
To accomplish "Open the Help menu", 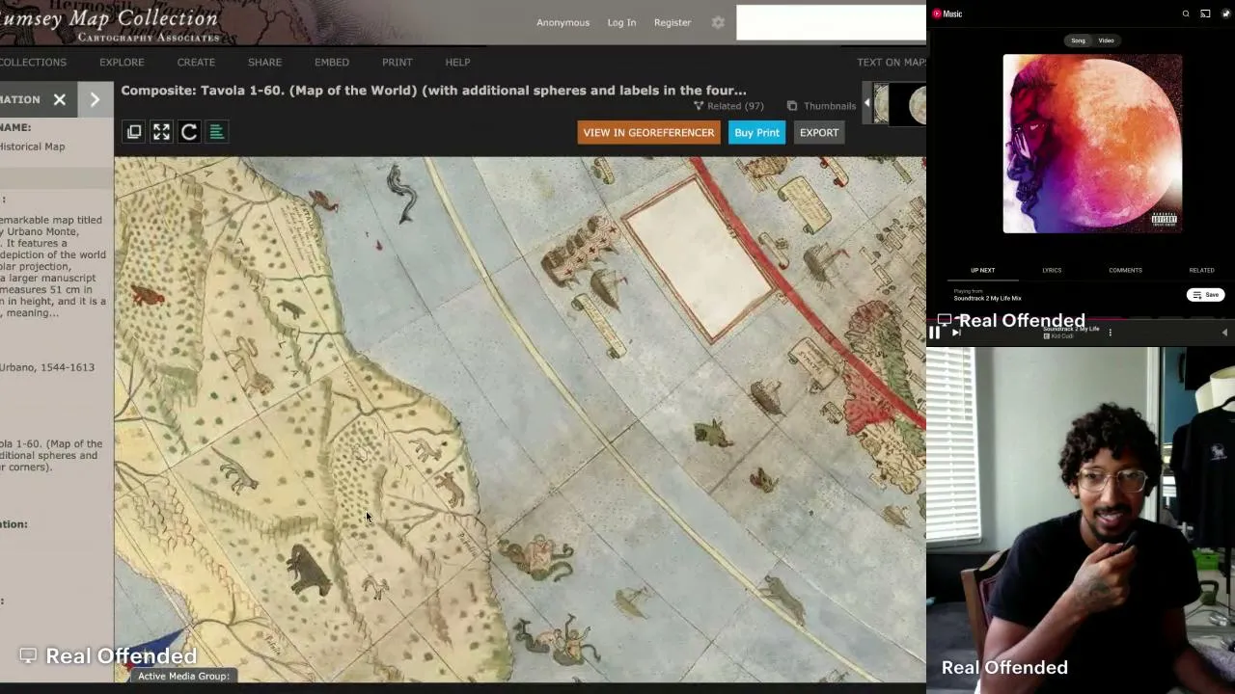I will (457, 62).
